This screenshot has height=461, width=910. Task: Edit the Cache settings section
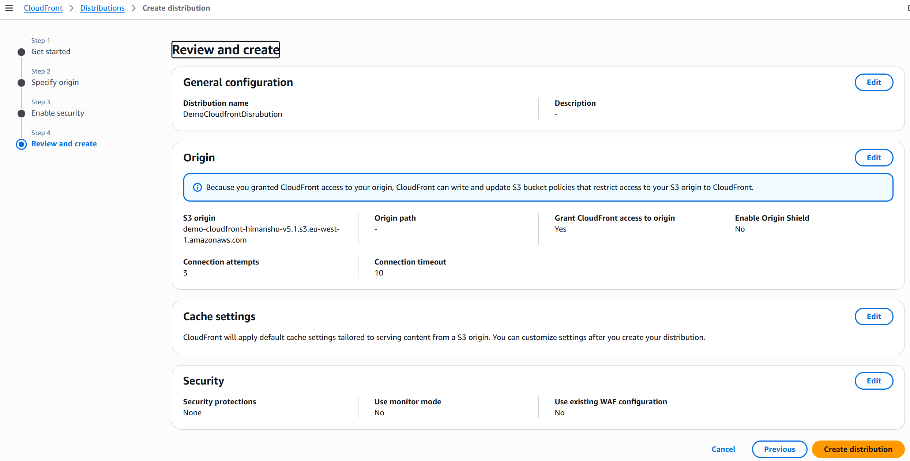[x=873, y=316]
